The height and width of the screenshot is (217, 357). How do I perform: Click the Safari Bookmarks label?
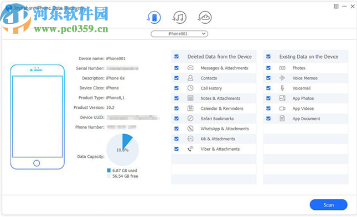(217, 119)
